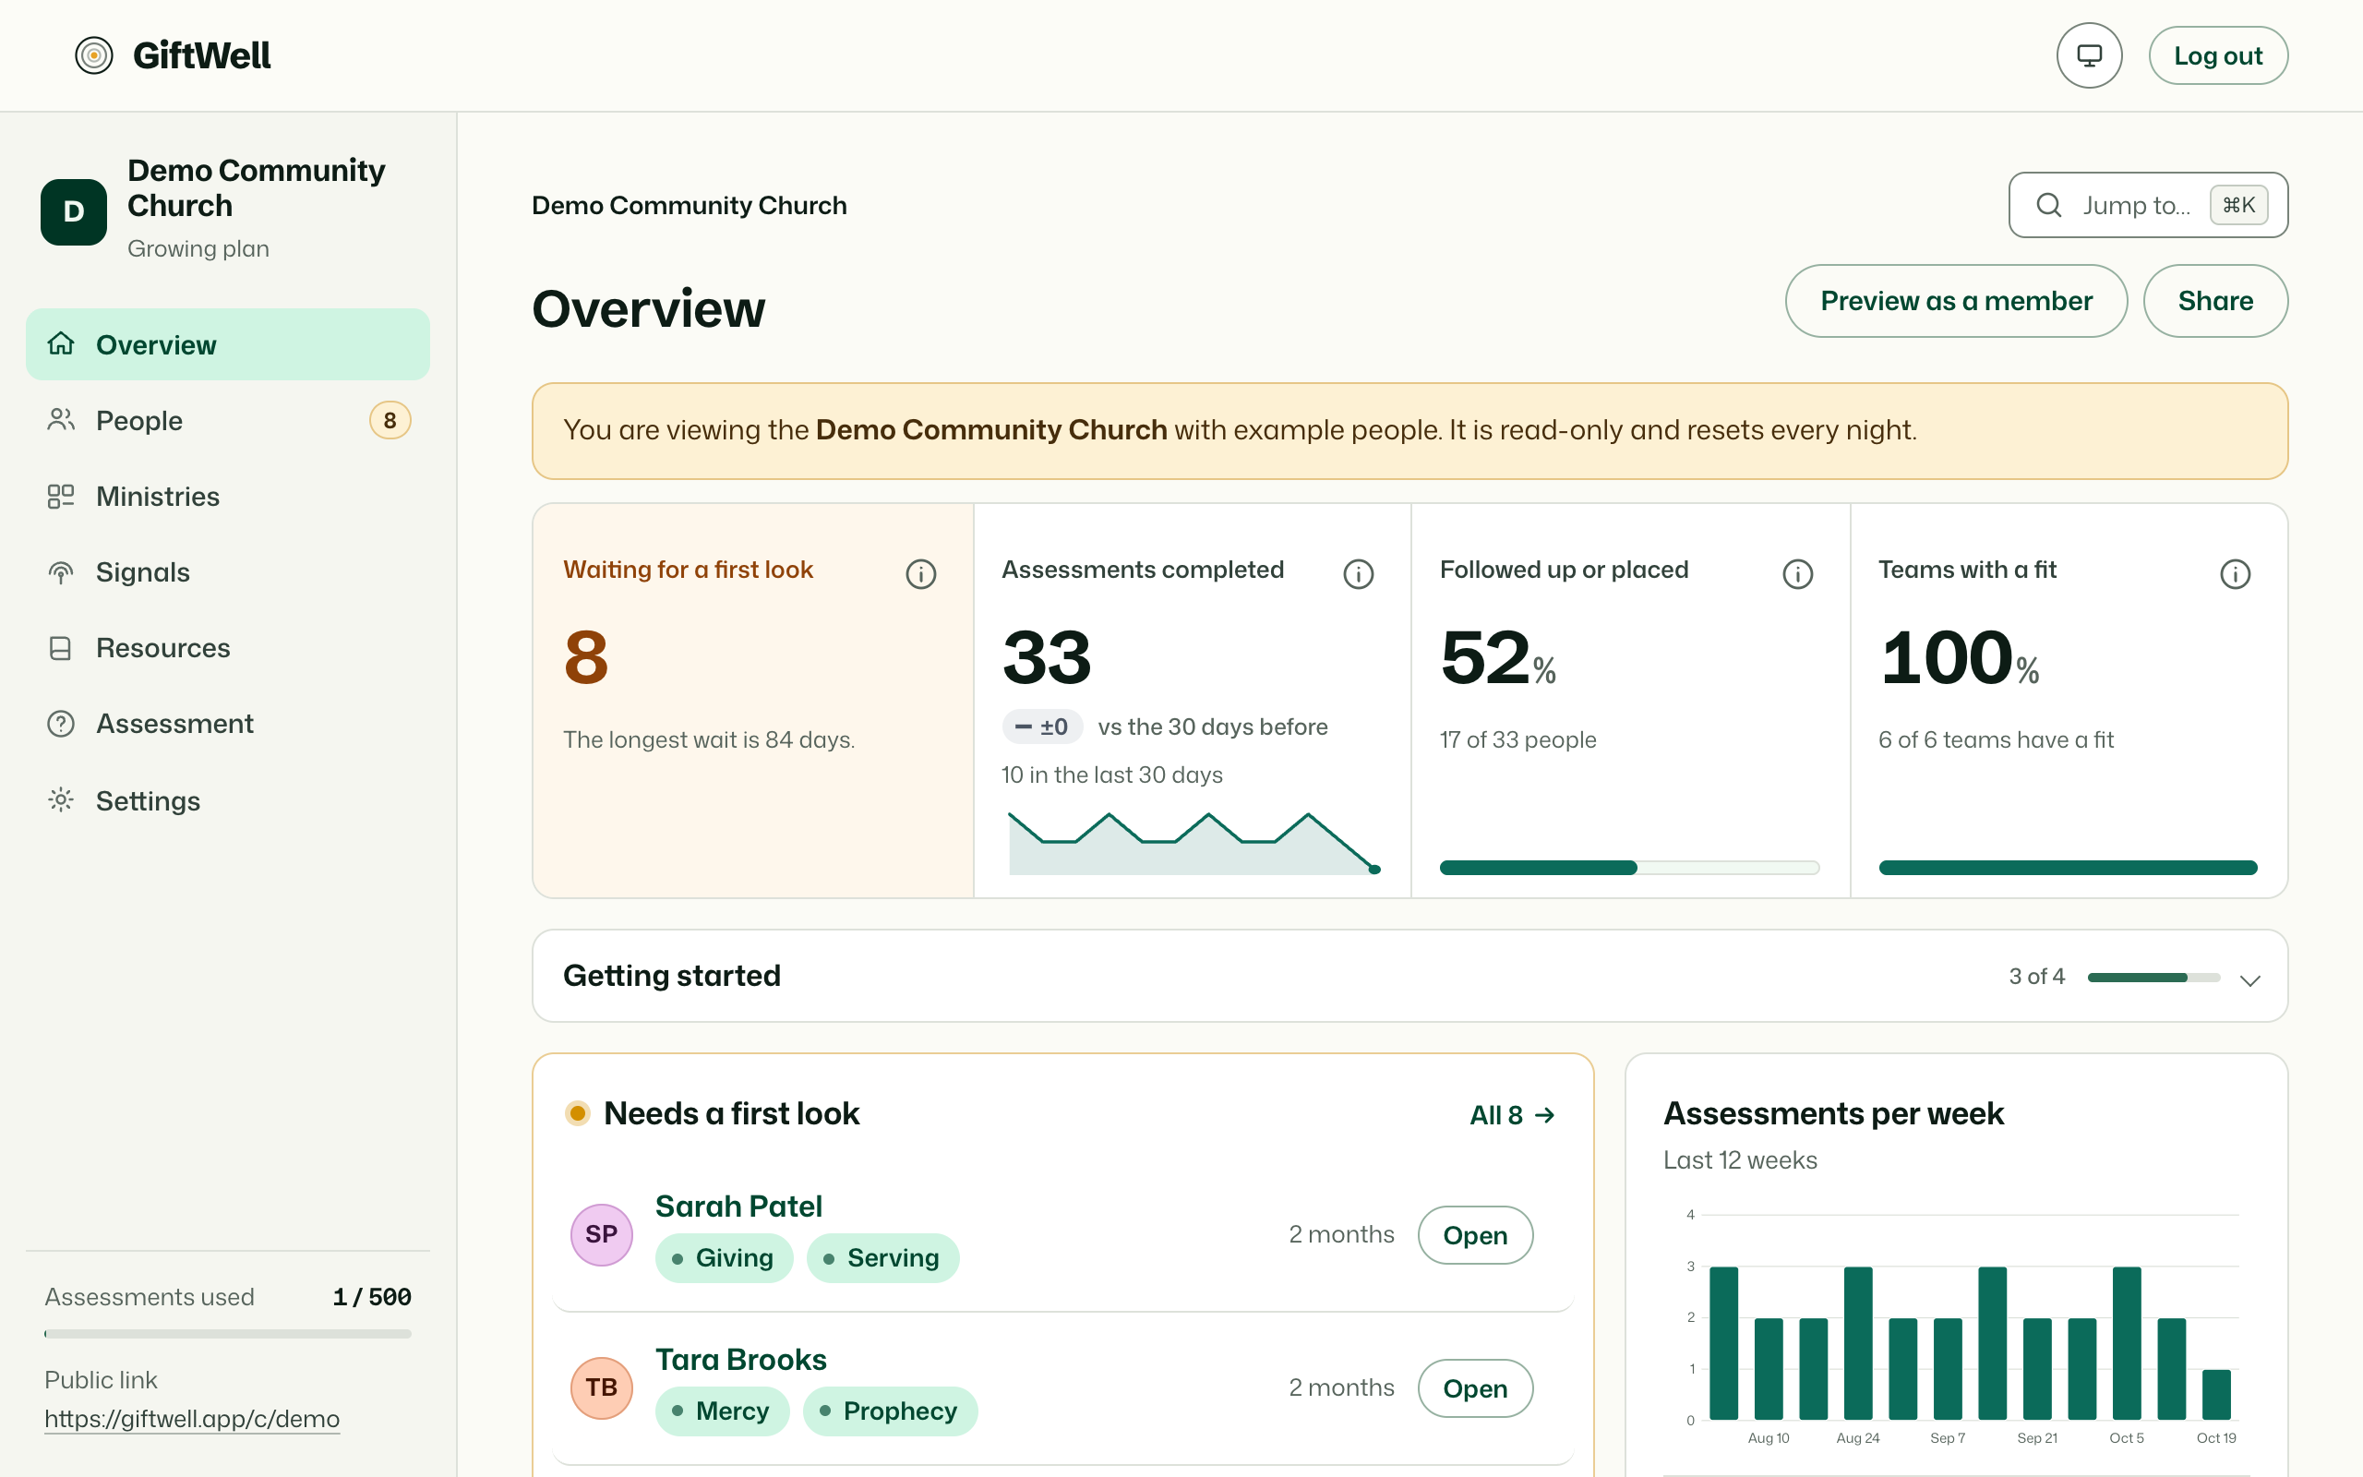Show info for Waiting for a first look
2363x1477 pixels.
pyautogui.click(x=919, y=573)
